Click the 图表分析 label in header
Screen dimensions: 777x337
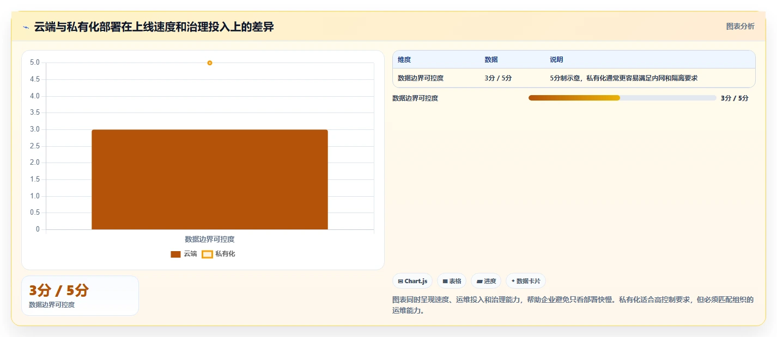pyautogui.click(x=740, y=26)
